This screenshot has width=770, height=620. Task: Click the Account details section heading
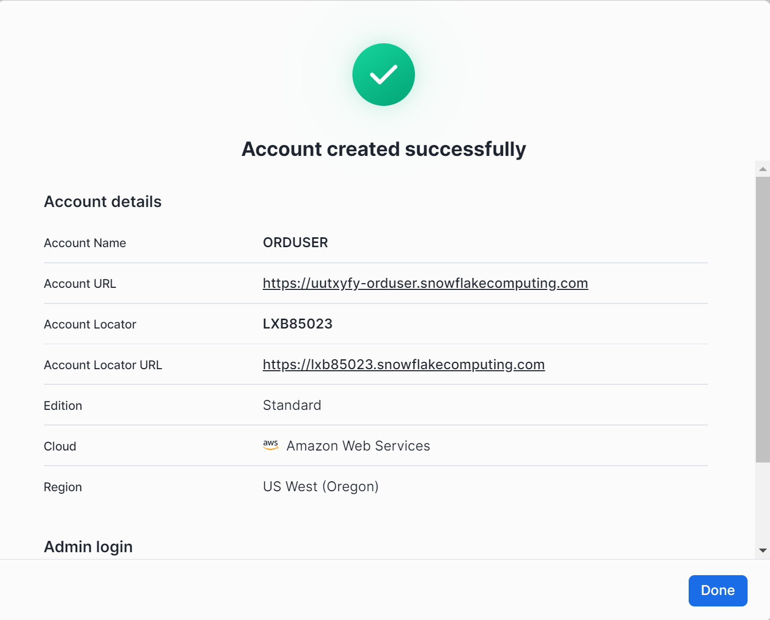[x=103, y=202]
